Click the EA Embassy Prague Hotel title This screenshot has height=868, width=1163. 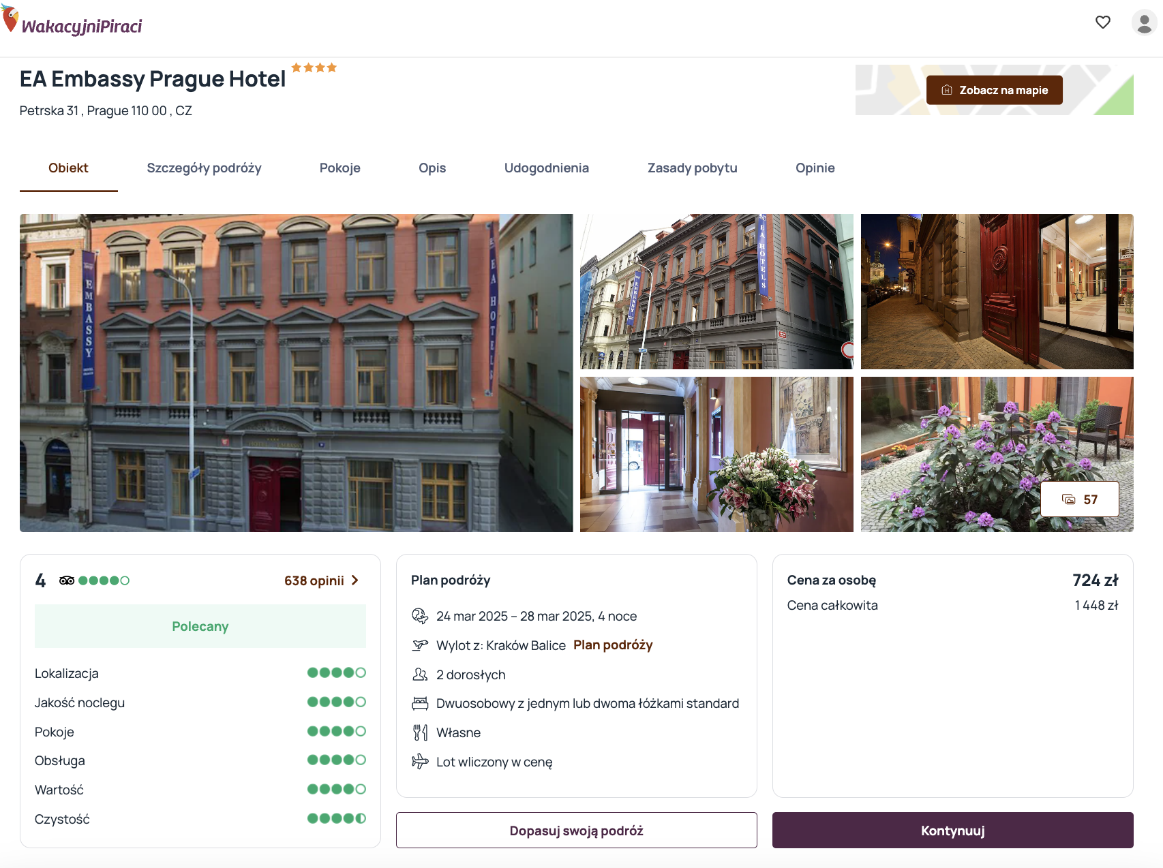pyautogui.click(x=153, y=79)
